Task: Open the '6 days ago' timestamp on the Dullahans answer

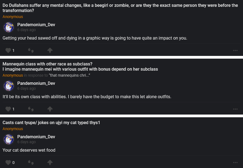Action: click(x=26, y=30)
